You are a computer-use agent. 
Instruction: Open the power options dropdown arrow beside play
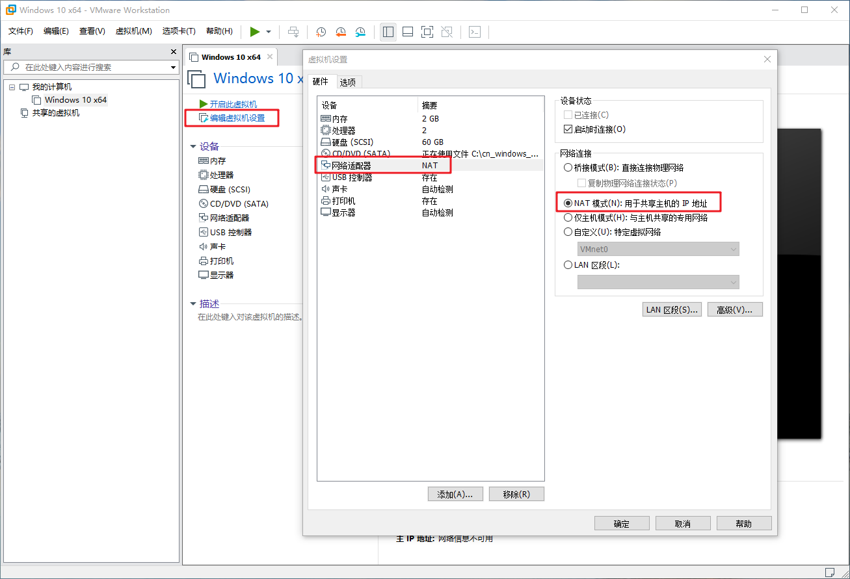tap(269, 32)
